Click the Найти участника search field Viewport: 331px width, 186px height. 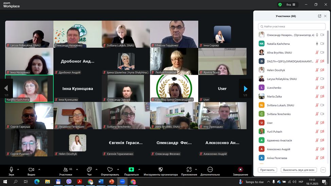click(x=292, y=26)
